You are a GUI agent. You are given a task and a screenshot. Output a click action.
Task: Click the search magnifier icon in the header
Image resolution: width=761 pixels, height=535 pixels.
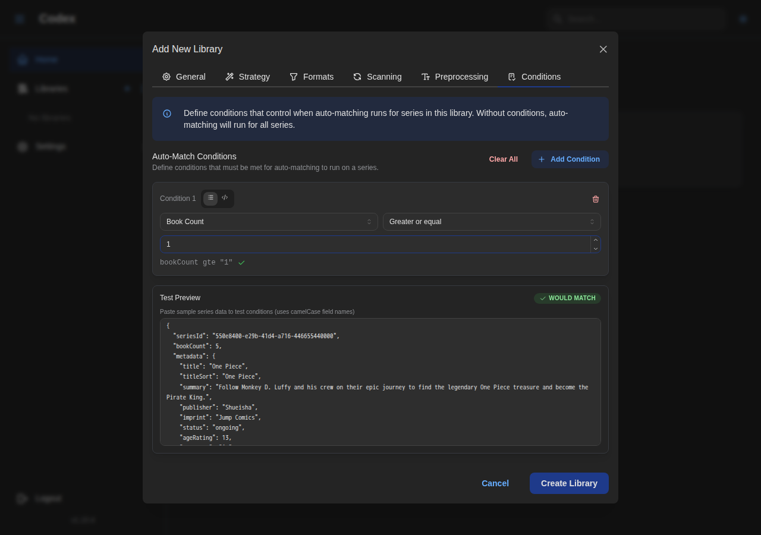click(557, 18)
